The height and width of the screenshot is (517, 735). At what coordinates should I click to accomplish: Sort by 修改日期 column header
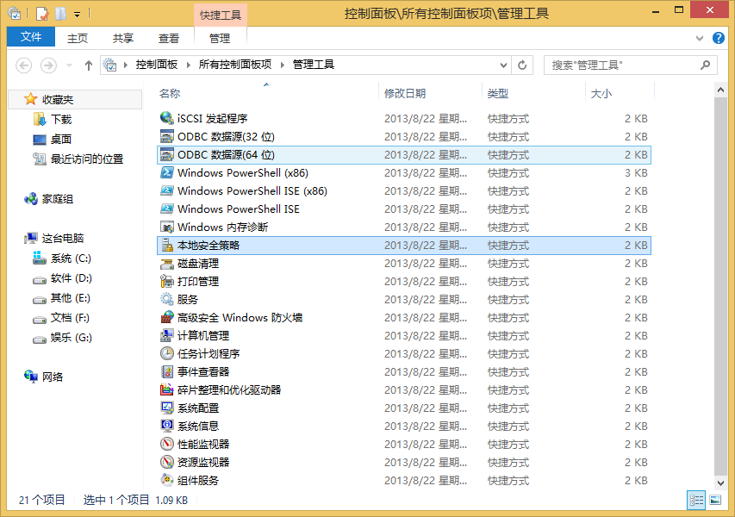point(404,93)
